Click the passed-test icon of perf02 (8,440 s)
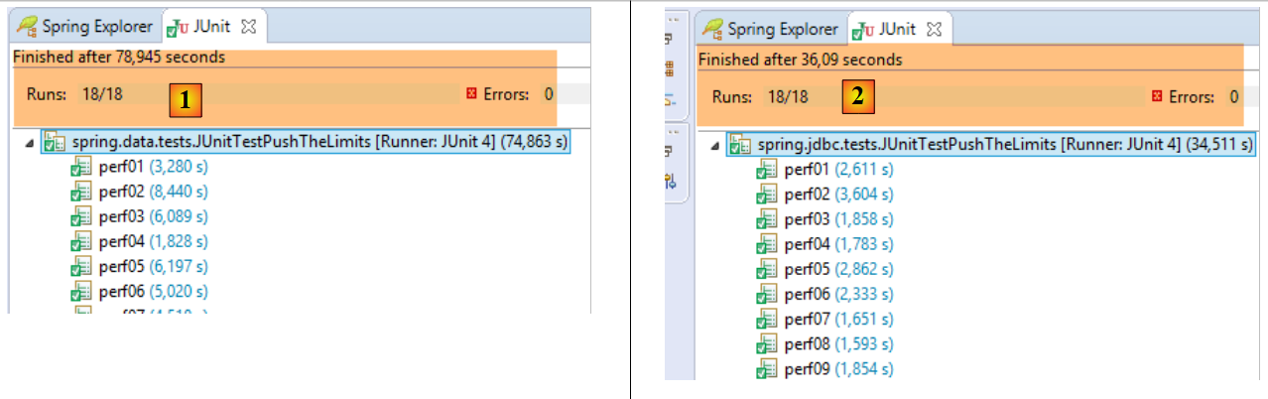The width and height of the screenshot is (1268, 399). tap(81, 194)
